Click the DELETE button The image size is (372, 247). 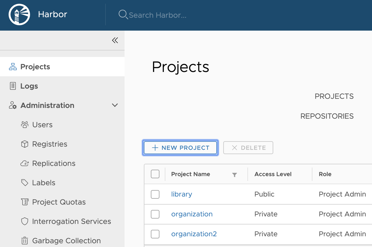coord(248,148)
